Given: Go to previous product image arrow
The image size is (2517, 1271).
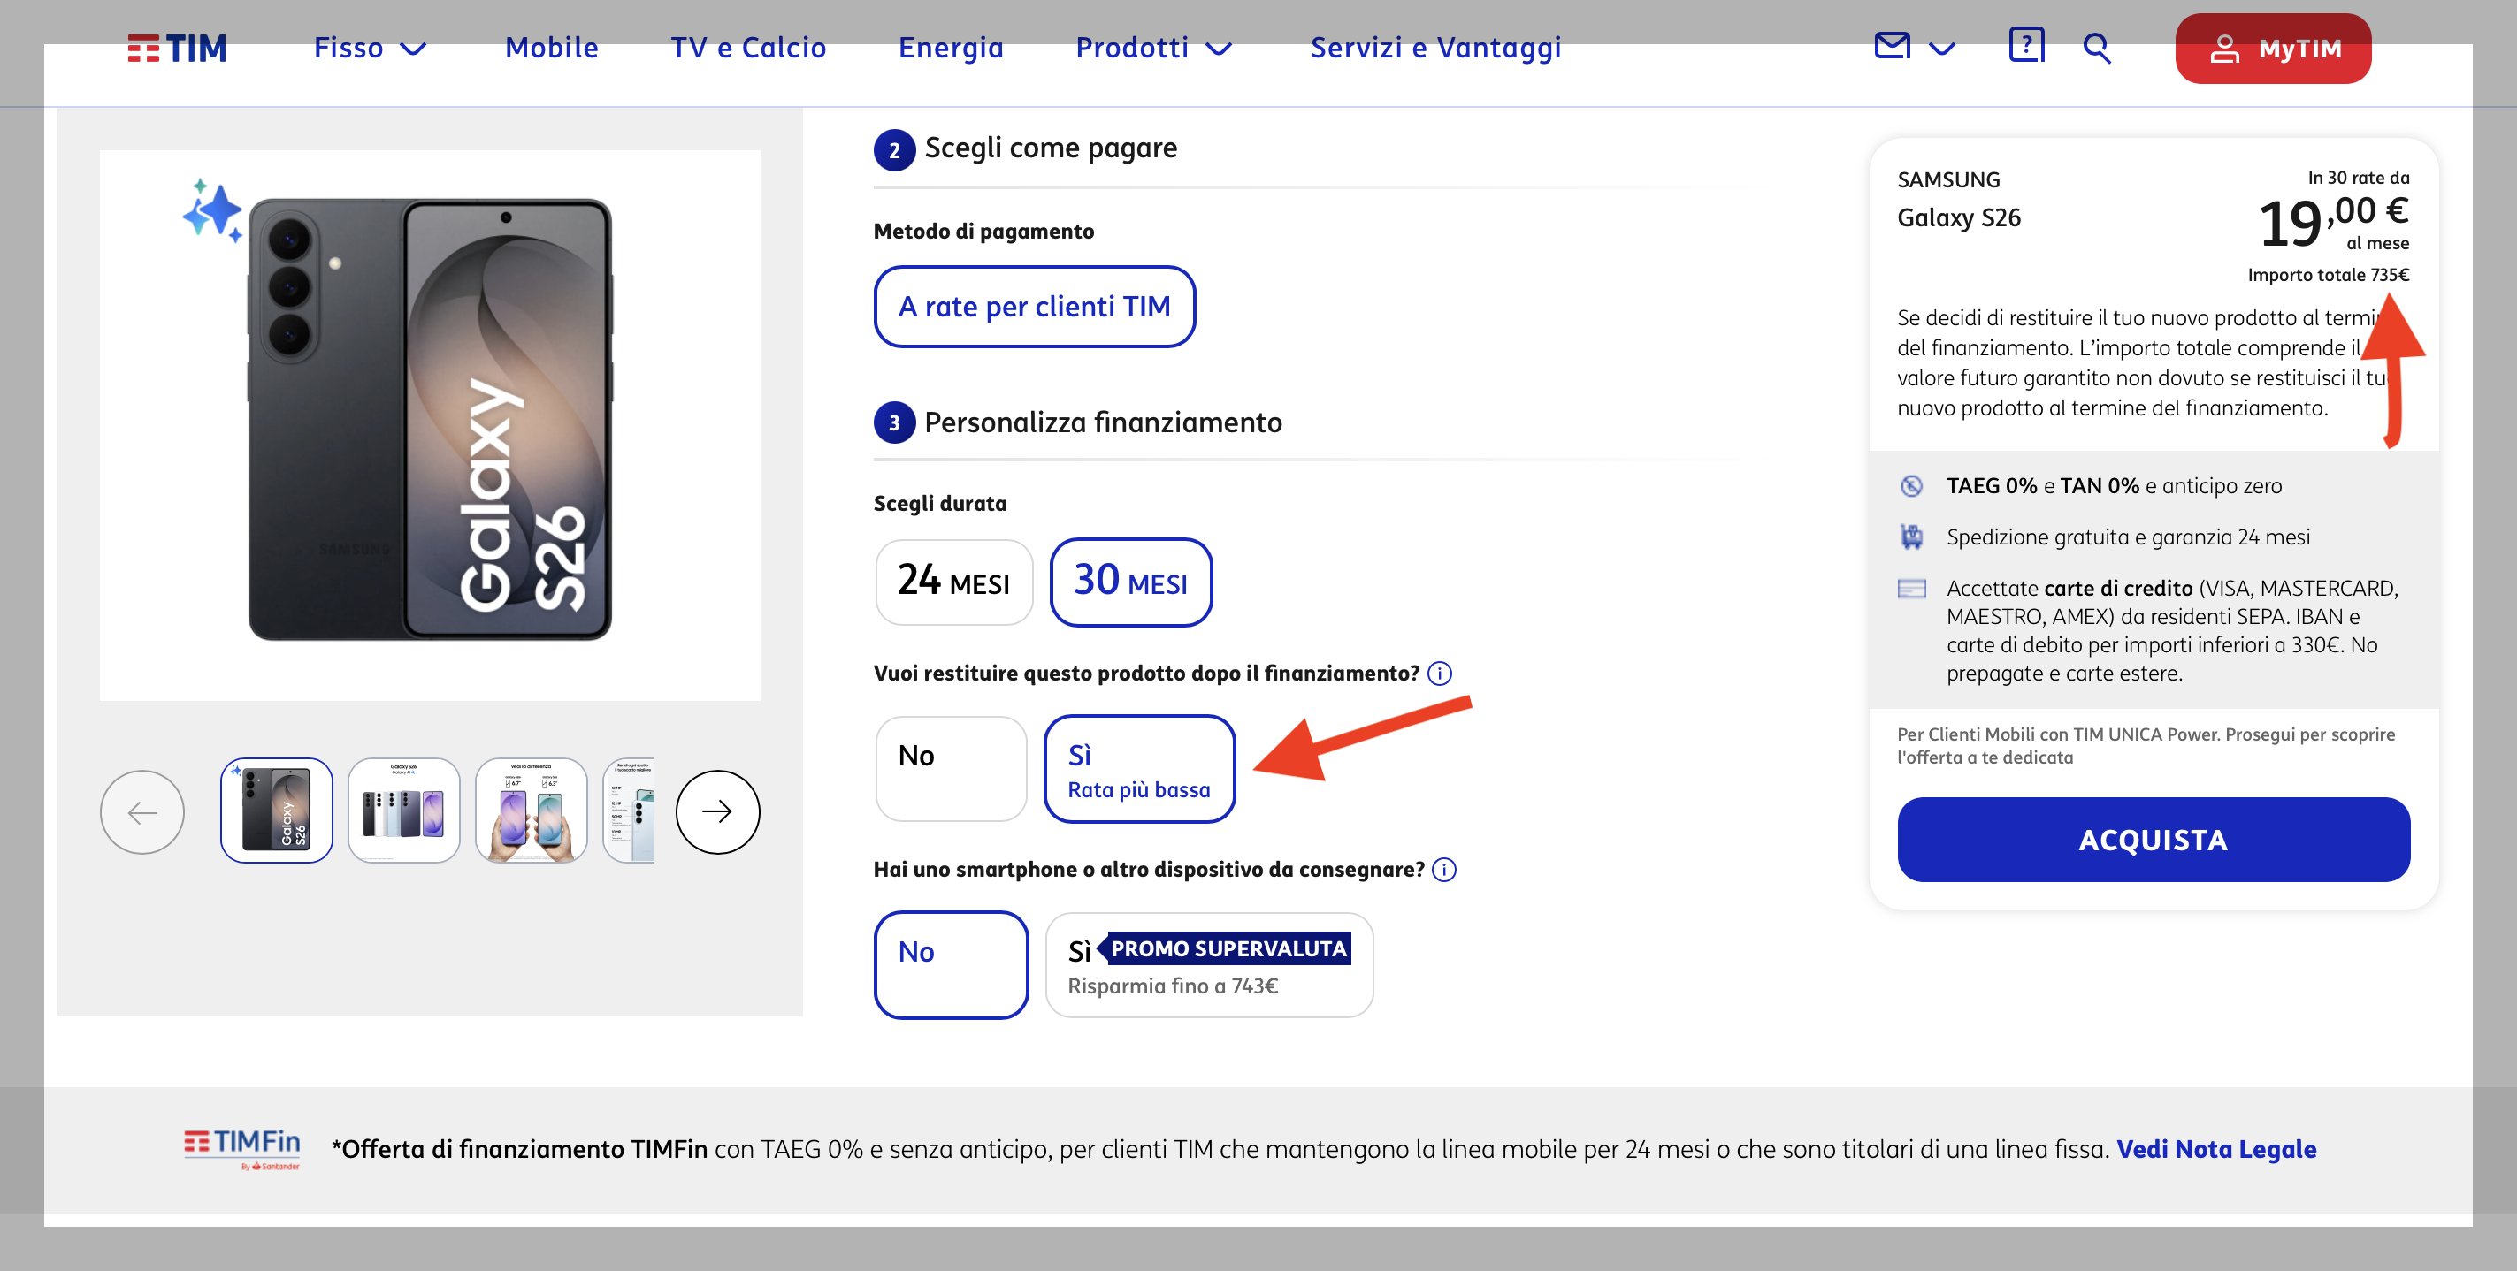Looking at the screenshot, I should pos(142,811).
